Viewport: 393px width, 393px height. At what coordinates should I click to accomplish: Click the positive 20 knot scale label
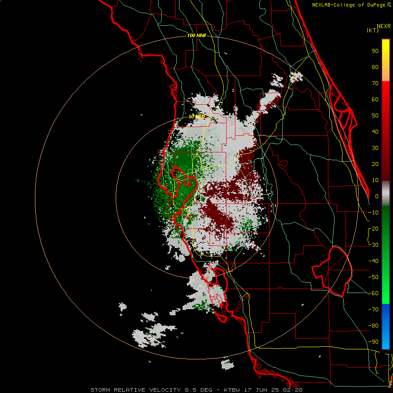click(375, 164)
